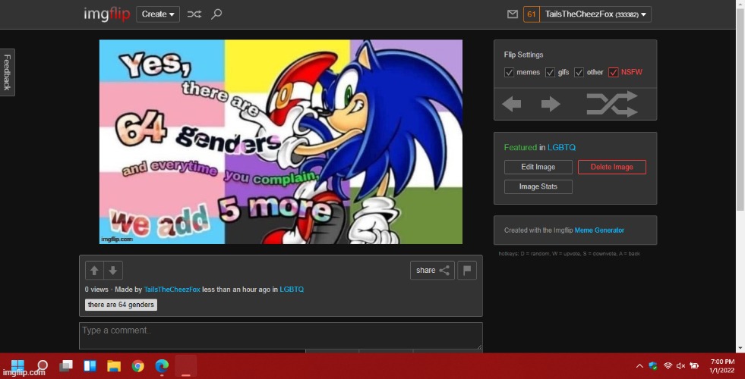Upvote the image with the up arrow

click(95, 271)
